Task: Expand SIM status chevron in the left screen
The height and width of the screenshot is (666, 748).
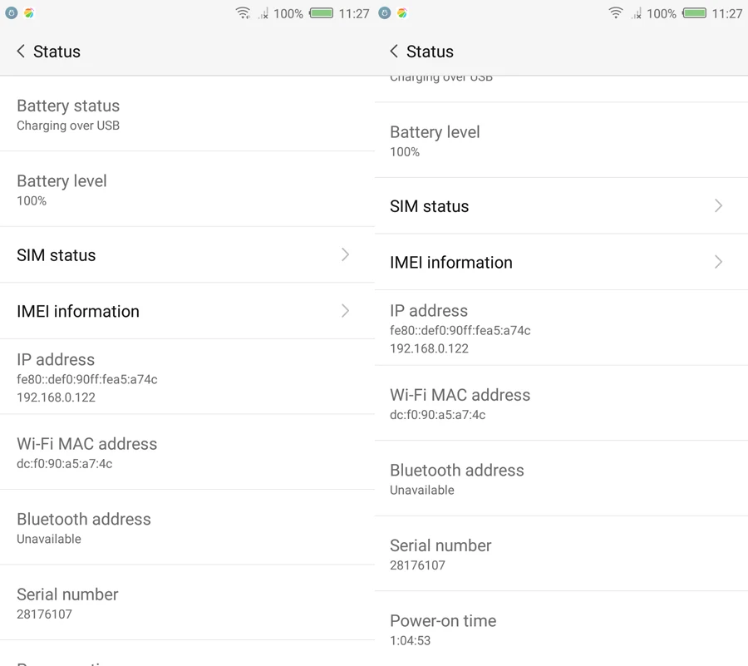Action: [x=345, y=254]
